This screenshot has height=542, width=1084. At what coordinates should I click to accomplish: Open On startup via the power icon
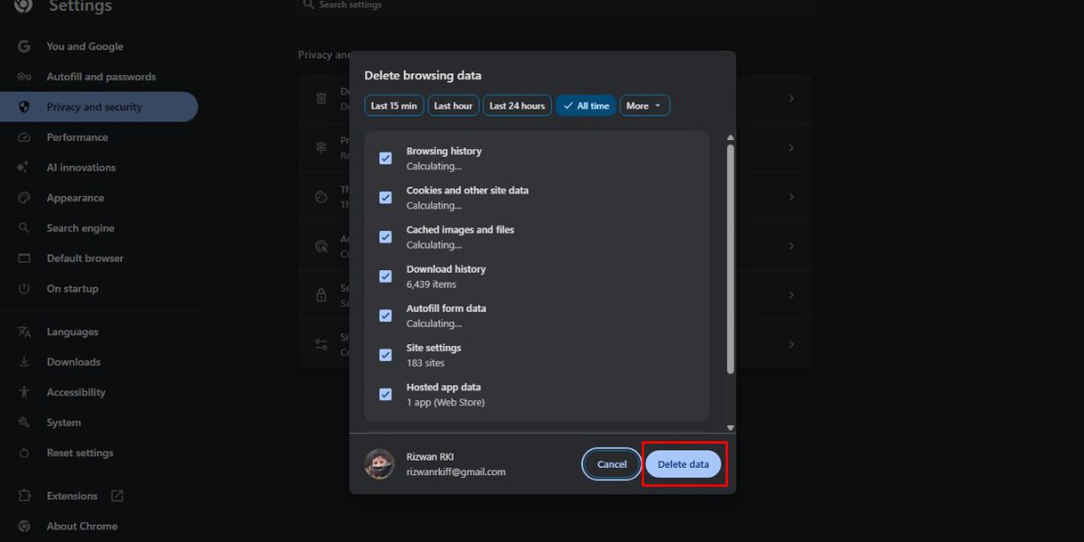pos(24,288)
